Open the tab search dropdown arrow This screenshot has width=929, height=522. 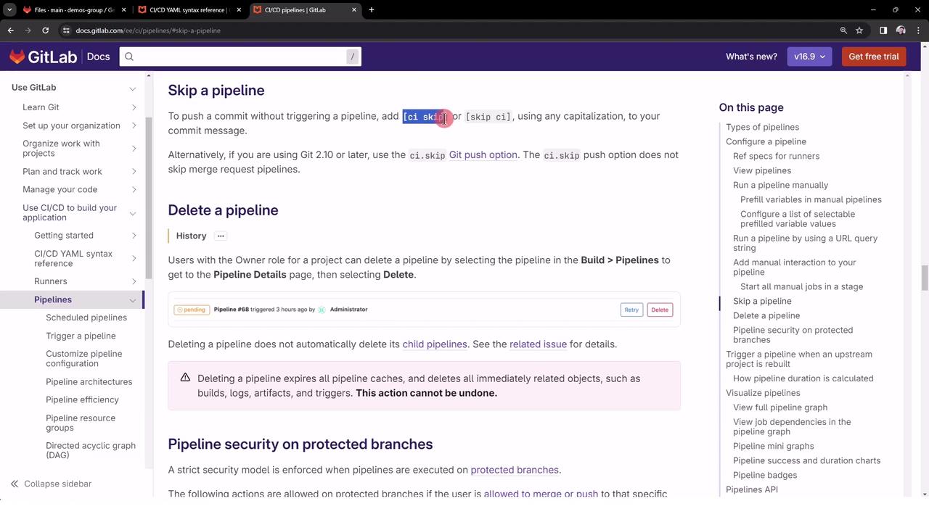pos(9,10)
